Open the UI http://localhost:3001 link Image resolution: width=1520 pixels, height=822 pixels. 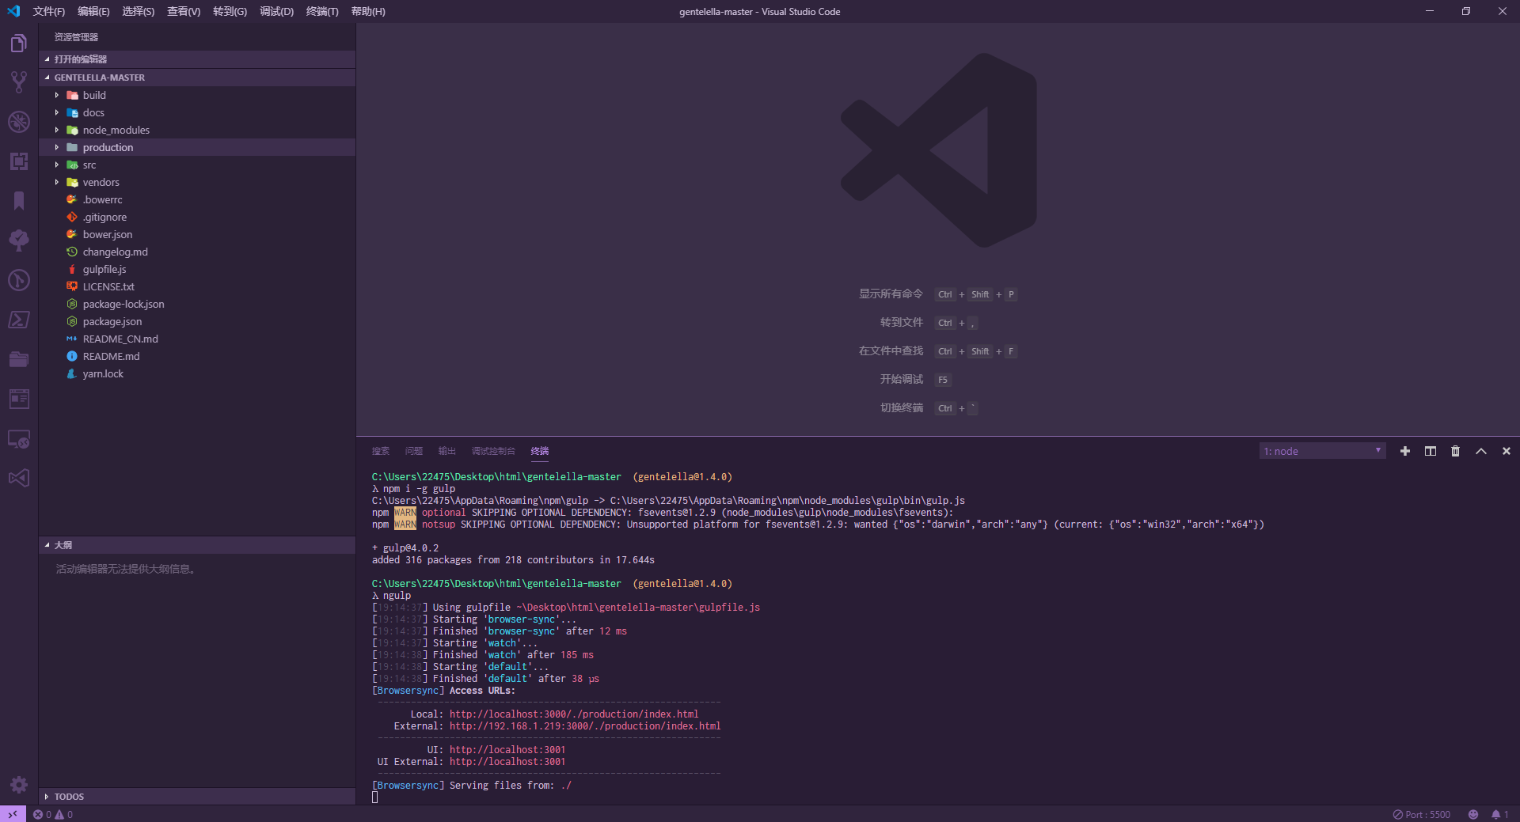(x=507, y=750)
